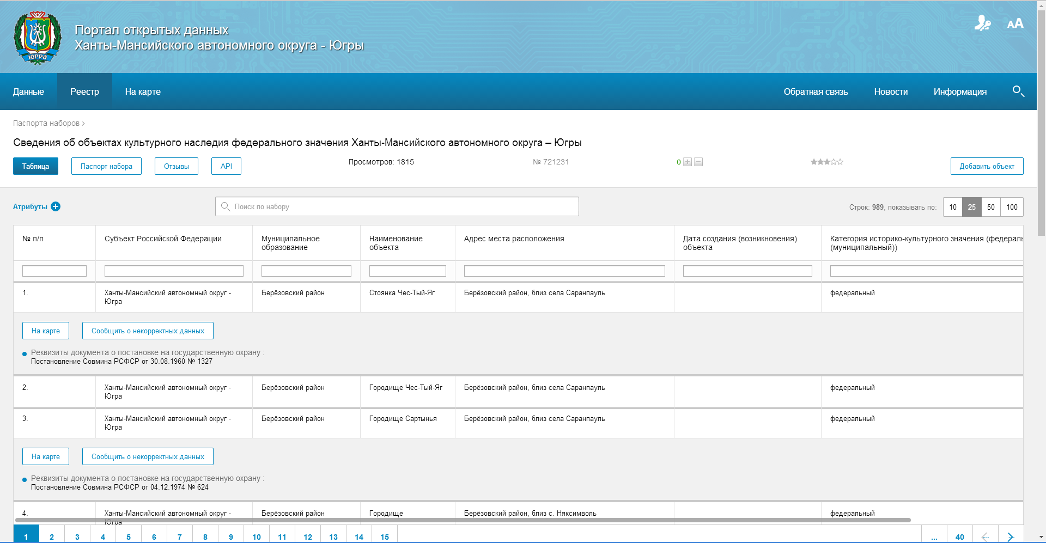Go to next page with right arrow
Screen dimensions: 1046x543
1011,536
